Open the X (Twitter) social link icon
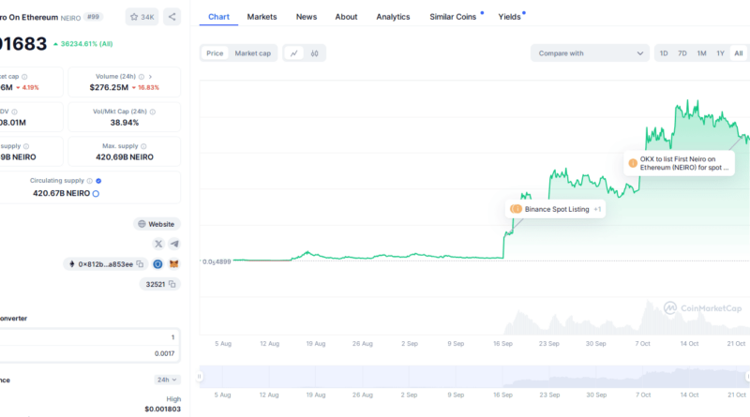 pyautogui.click(x=157, y=244)
